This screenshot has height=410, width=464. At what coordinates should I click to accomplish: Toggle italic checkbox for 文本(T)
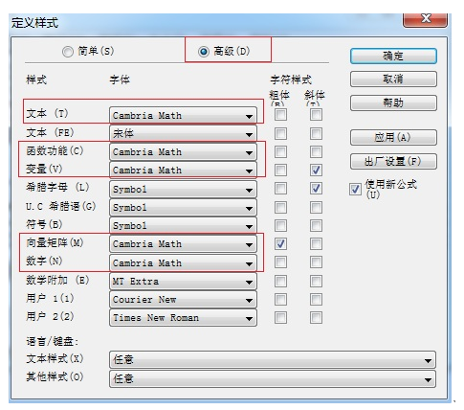tap(316, 115)
